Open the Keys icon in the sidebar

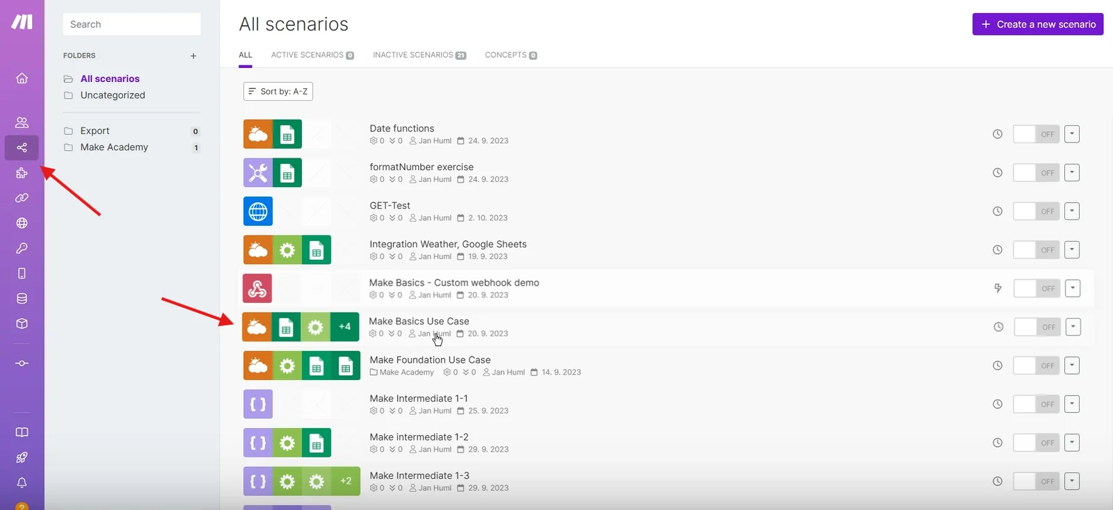[x=22, y=248]
